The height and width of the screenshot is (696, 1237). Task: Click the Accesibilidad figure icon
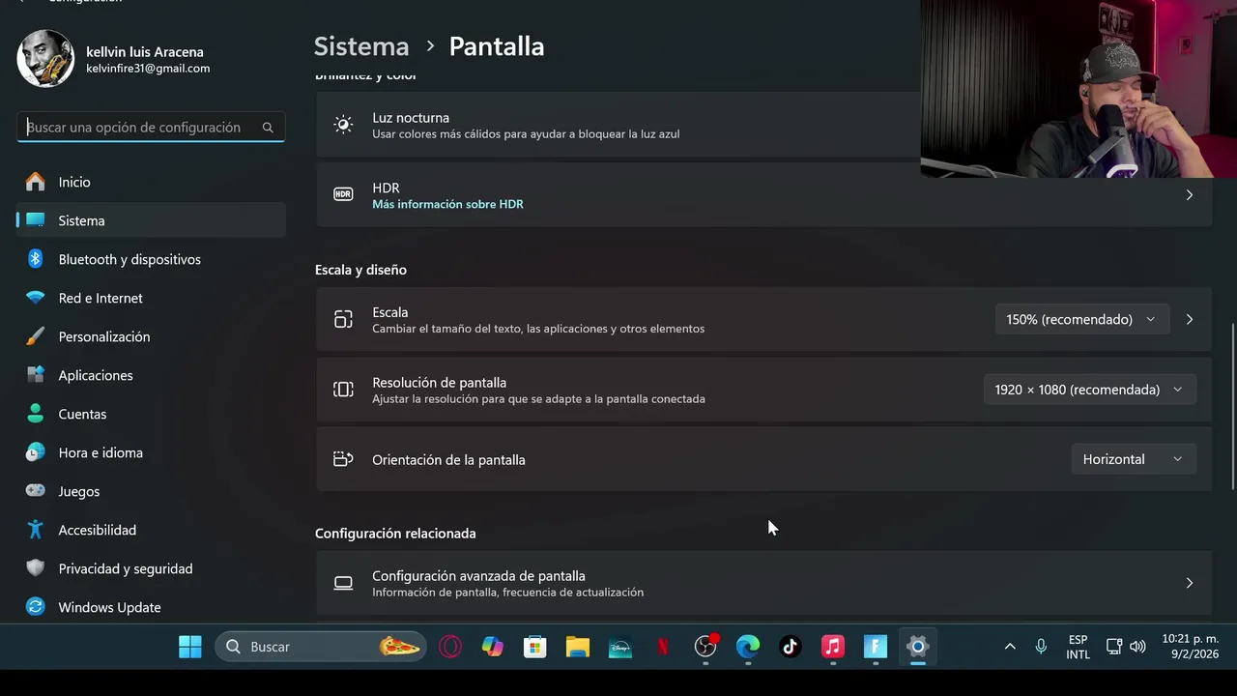coord(36,530)
